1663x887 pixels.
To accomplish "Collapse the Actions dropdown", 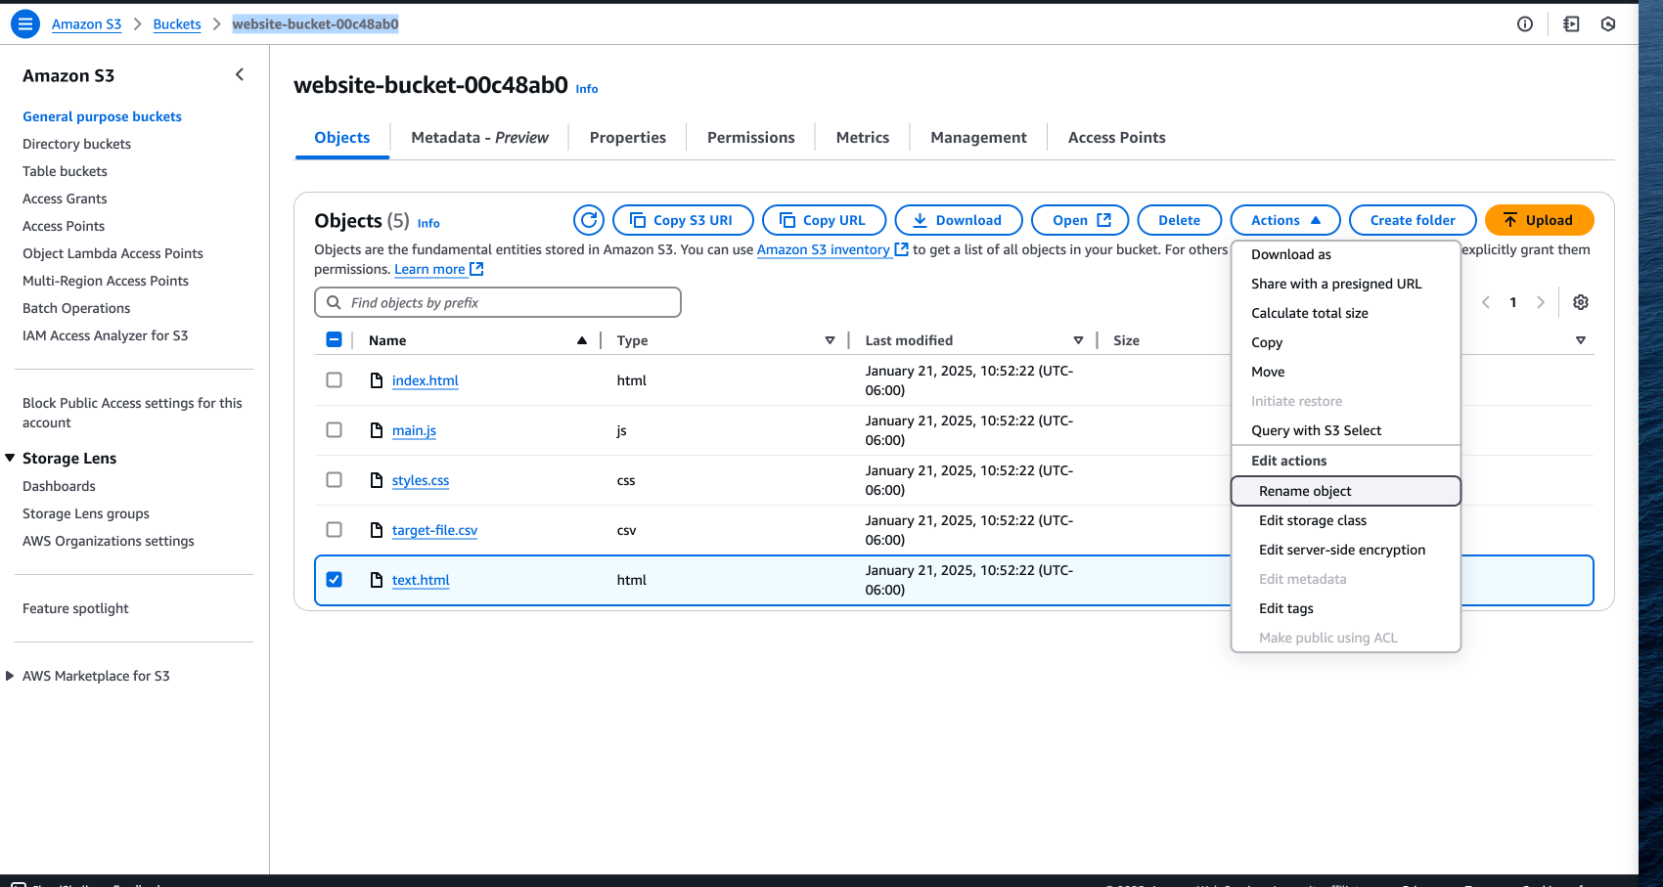I will pos(1285,220).
